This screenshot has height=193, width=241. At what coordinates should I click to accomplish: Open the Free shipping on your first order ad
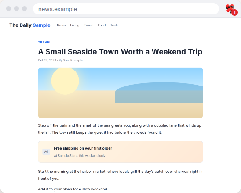click(120, 152)
